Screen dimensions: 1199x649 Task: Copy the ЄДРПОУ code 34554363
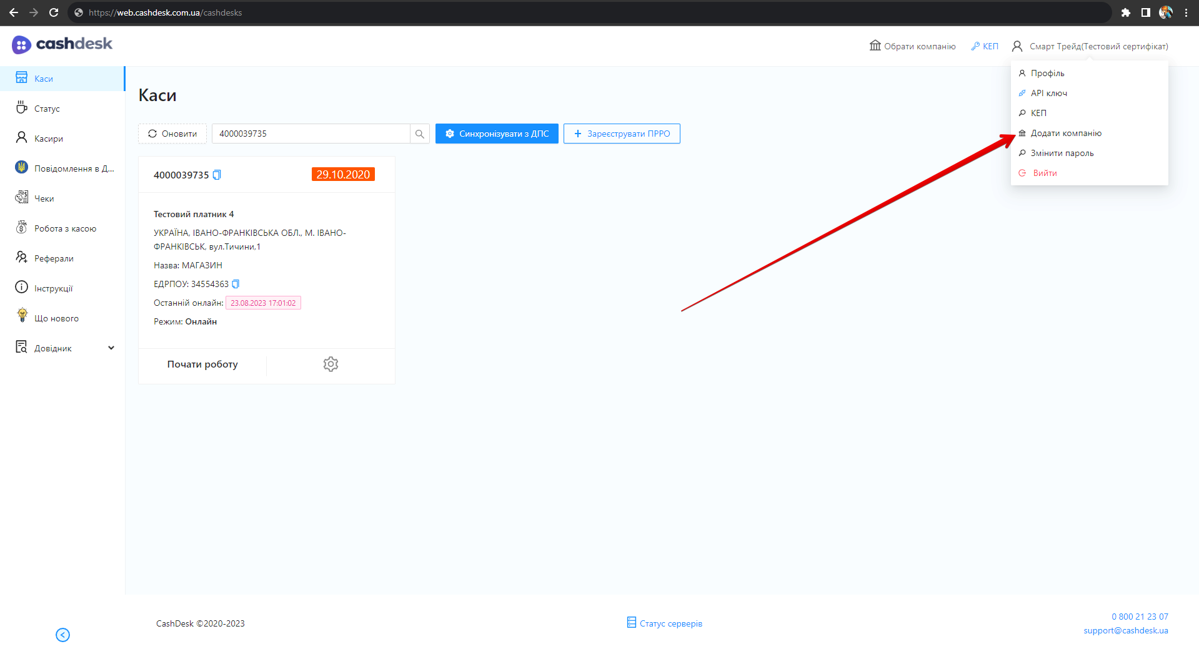point(236,284)
